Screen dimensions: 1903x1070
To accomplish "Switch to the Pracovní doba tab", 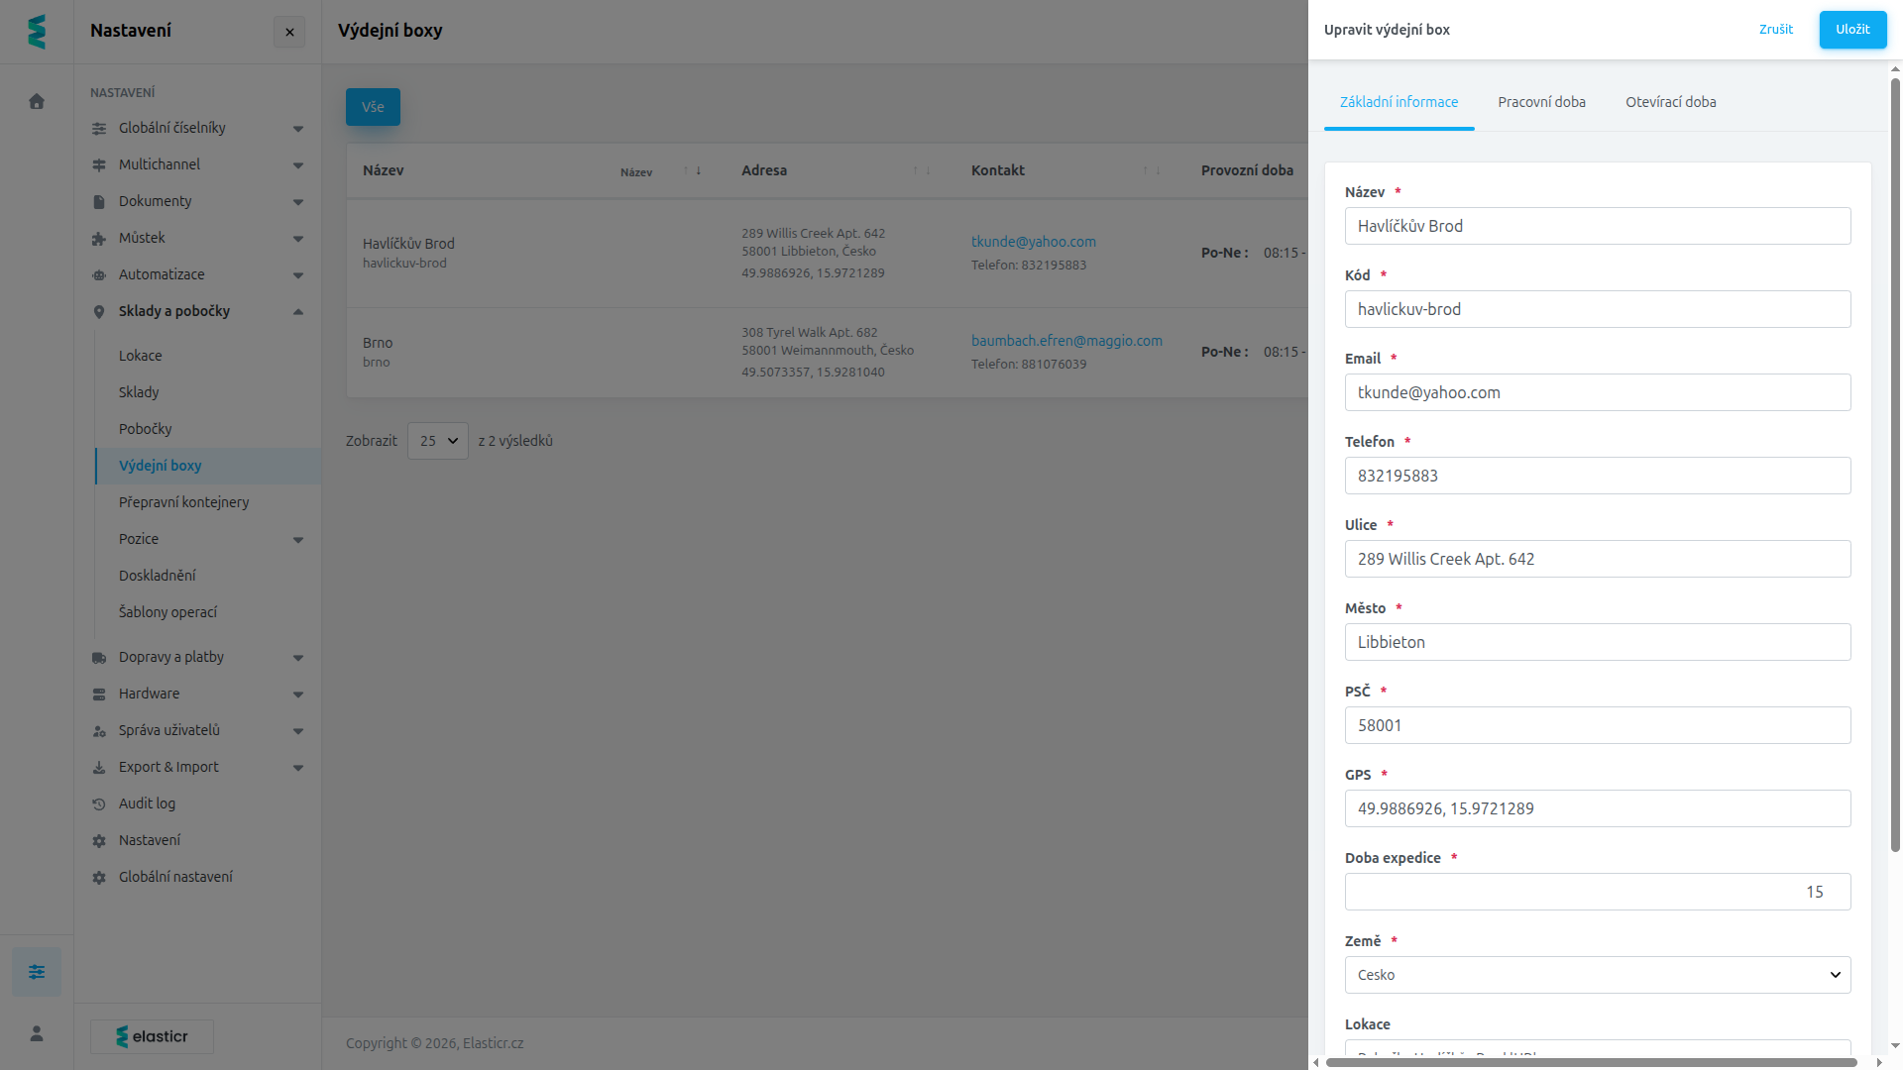I will click(x=1541, y=102).
